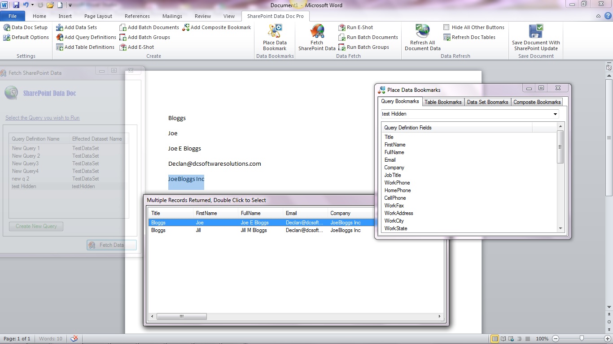Image resolution: width=613 pixels, height=344 pixels.
Task: Select the Company field in bookmarks list
Action: pyautogui.click(x=394, y=168)
